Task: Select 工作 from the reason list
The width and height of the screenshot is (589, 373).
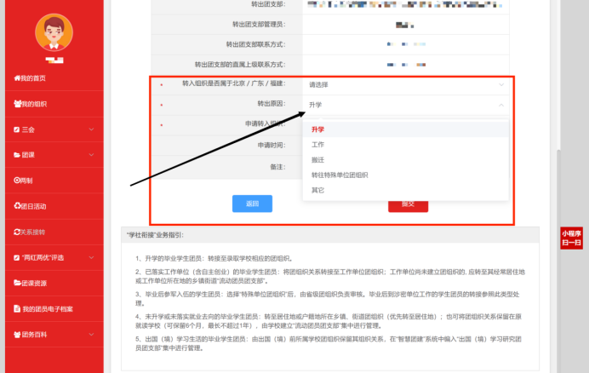Action: [x=318, y=145]
